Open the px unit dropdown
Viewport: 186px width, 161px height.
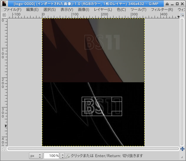(36, 156)
